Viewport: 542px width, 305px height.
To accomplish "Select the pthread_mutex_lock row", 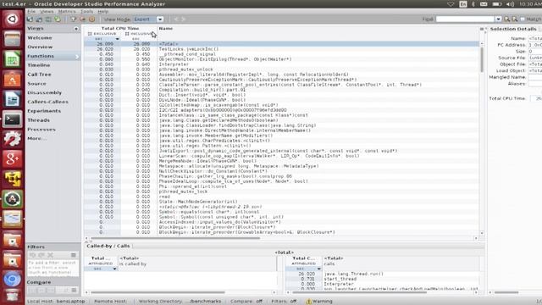I will 281,191.
